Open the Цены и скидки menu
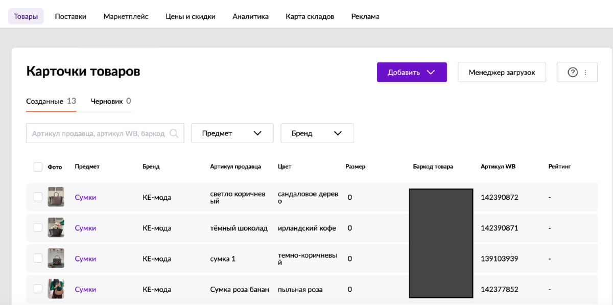This screenshot has height=305, width=613. [190, 16]
